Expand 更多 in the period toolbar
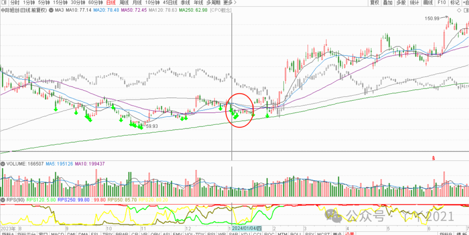469x235 pixels. (x=228, y=3)
